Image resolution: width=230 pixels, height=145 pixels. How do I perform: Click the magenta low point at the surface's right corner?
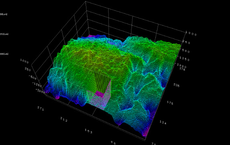coord(145,134)
